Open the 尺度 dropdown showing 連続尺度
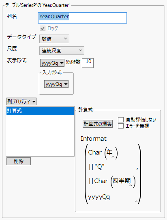This screenshot has width=167, height=220. tap(62, 50)
